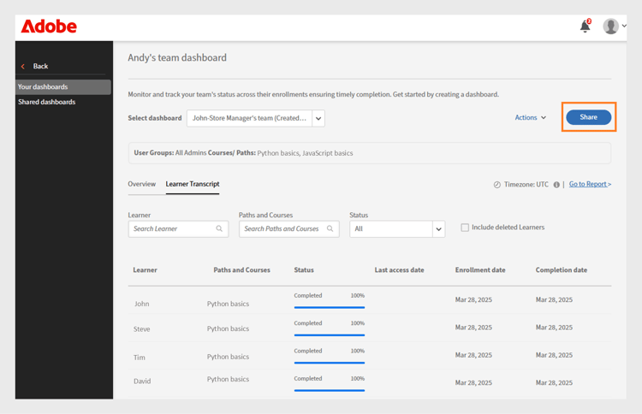
Task: Click the search icon in Learner field
Action: pyautogui.click(x=219, y=229)
